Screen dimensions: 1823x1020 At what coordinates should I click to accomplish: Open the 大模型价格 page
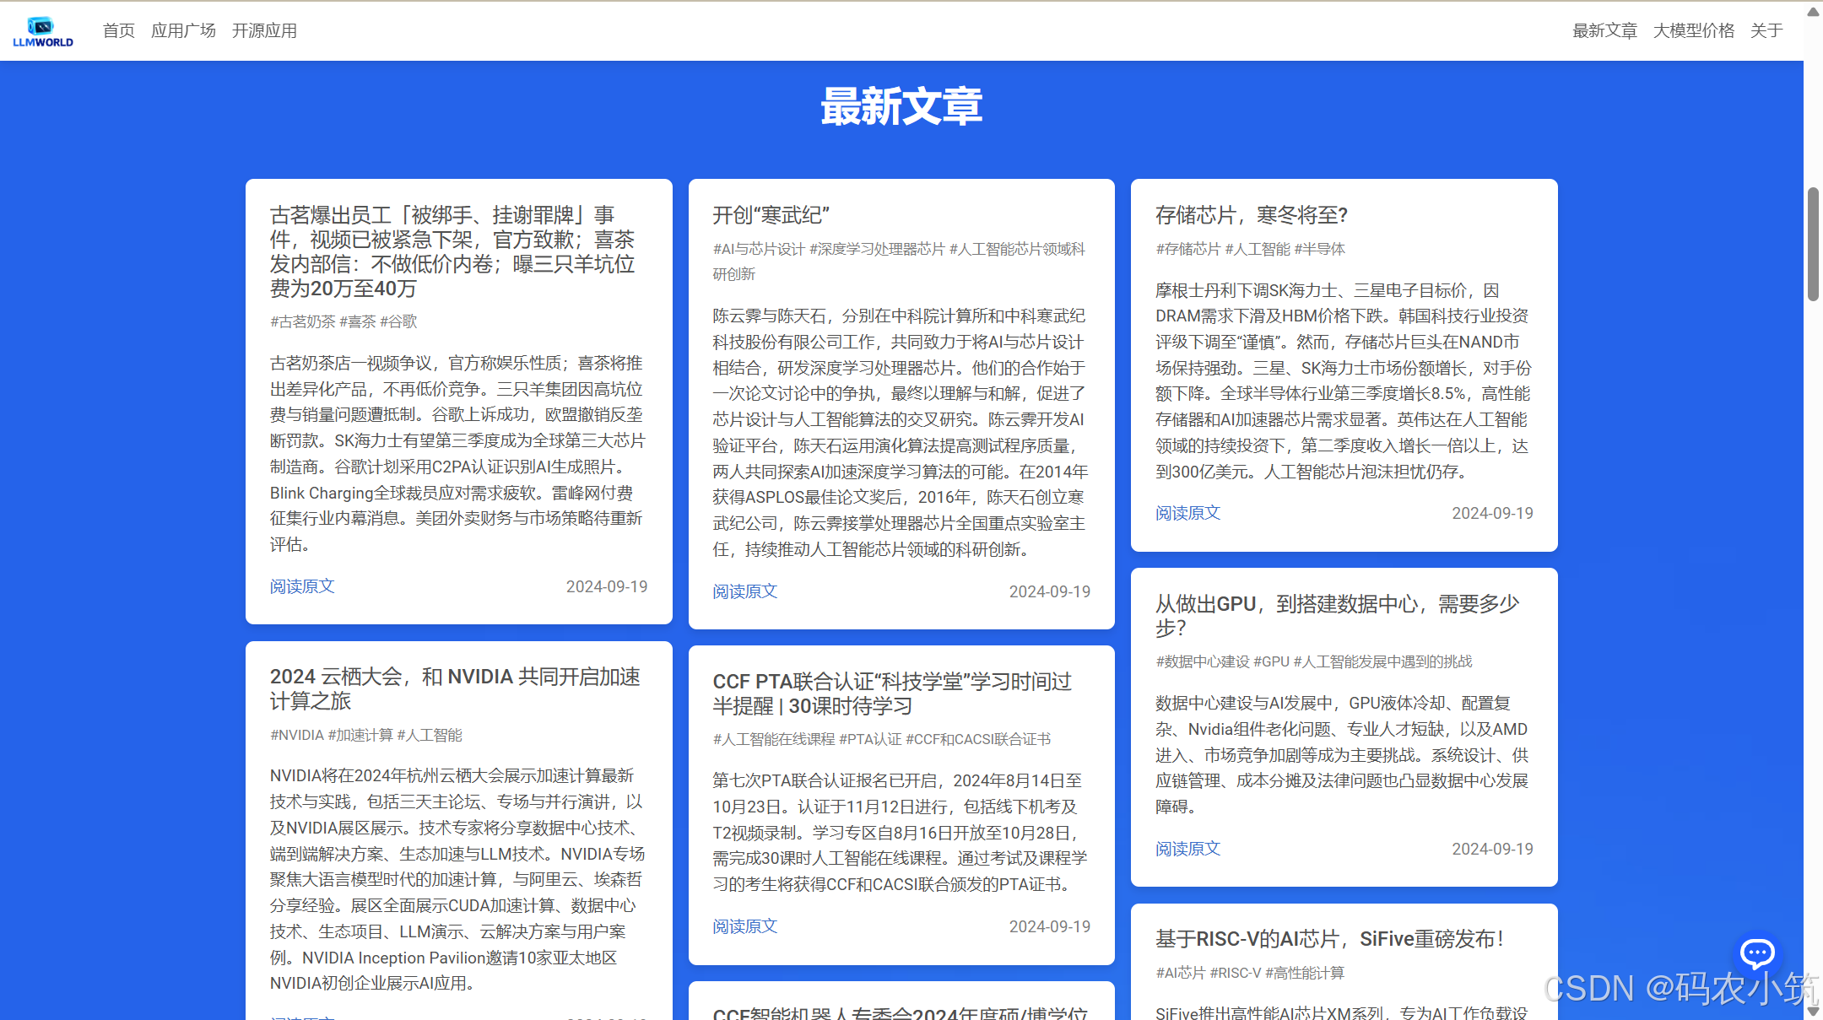(x=1693, y=30)
